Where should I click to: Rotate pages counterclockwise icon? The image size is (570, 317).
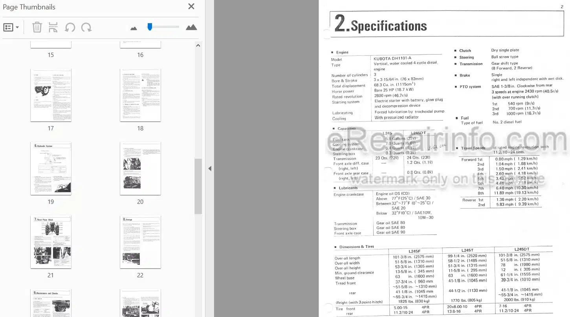pyautogui.click(x=70, y=27)
